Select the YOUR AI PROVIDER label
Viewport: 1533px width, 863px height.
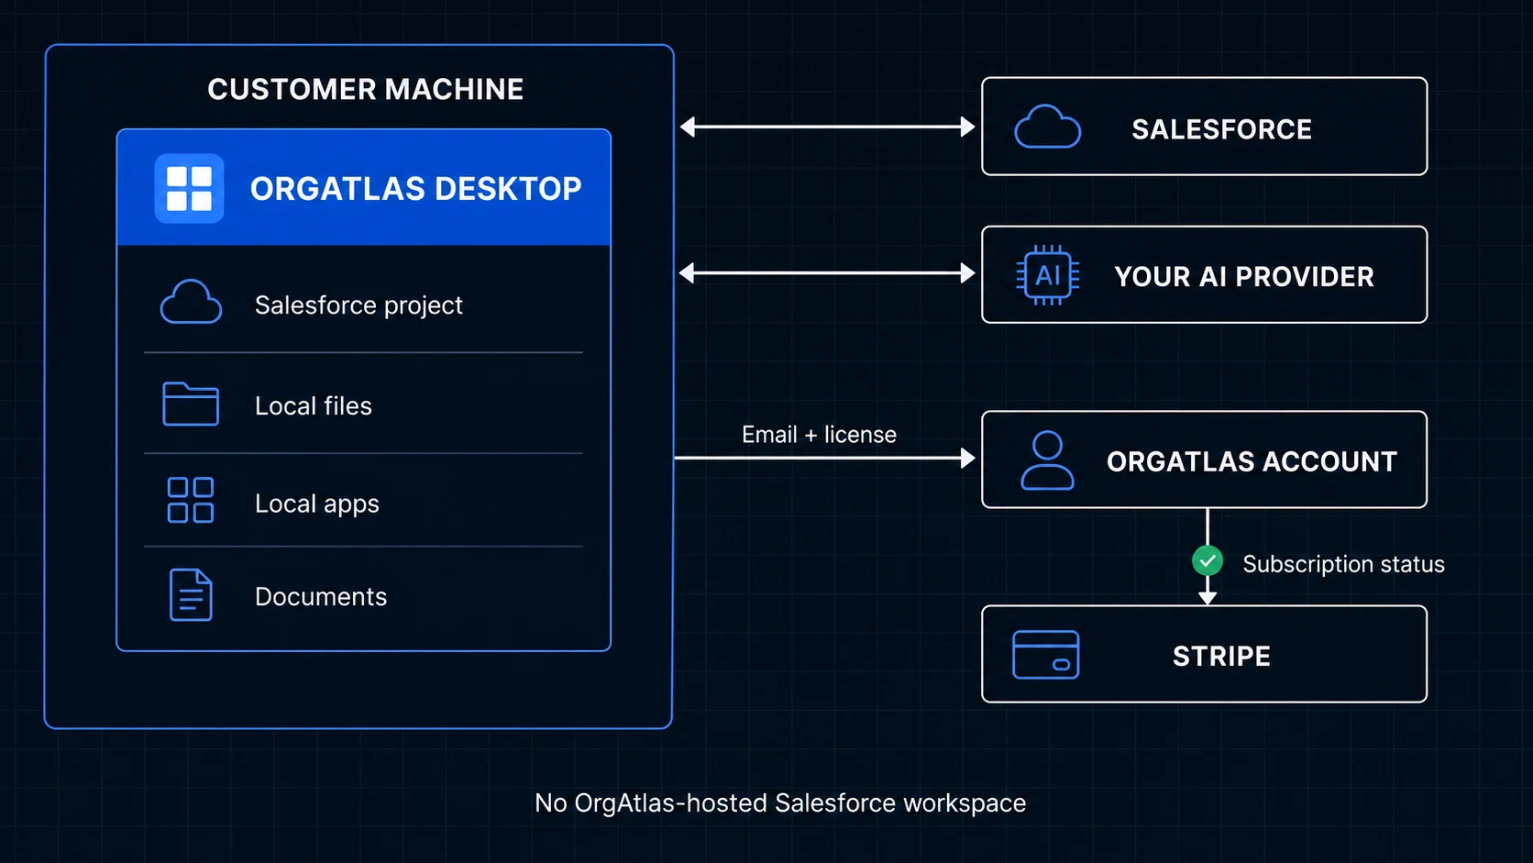click(x=1244, y=277)
